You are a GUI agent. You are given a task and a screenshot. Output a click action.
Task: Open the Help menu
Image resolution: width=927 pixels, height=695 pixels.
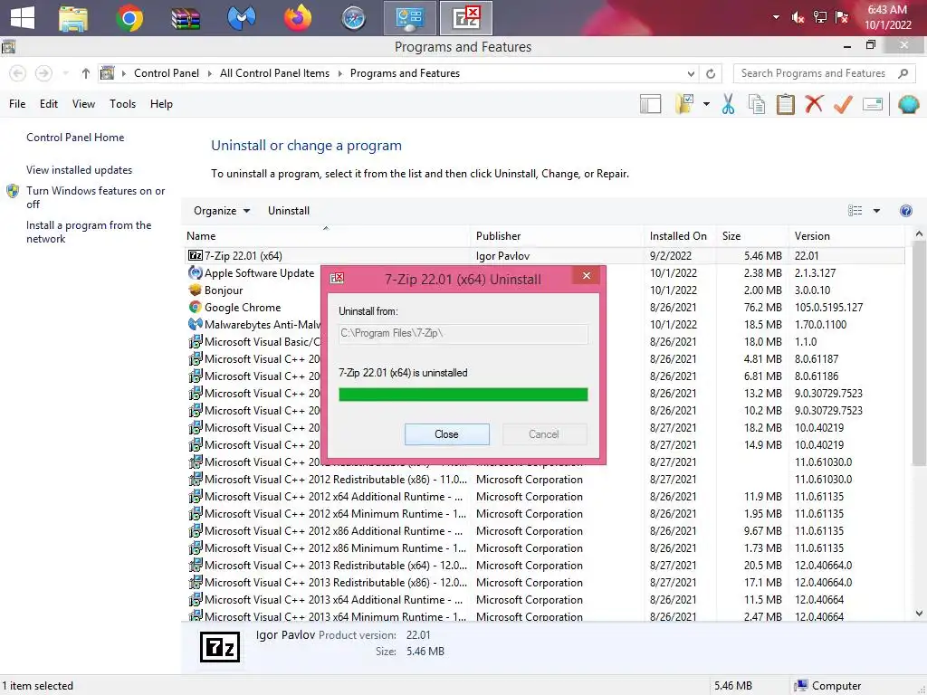tap(161, 104)
